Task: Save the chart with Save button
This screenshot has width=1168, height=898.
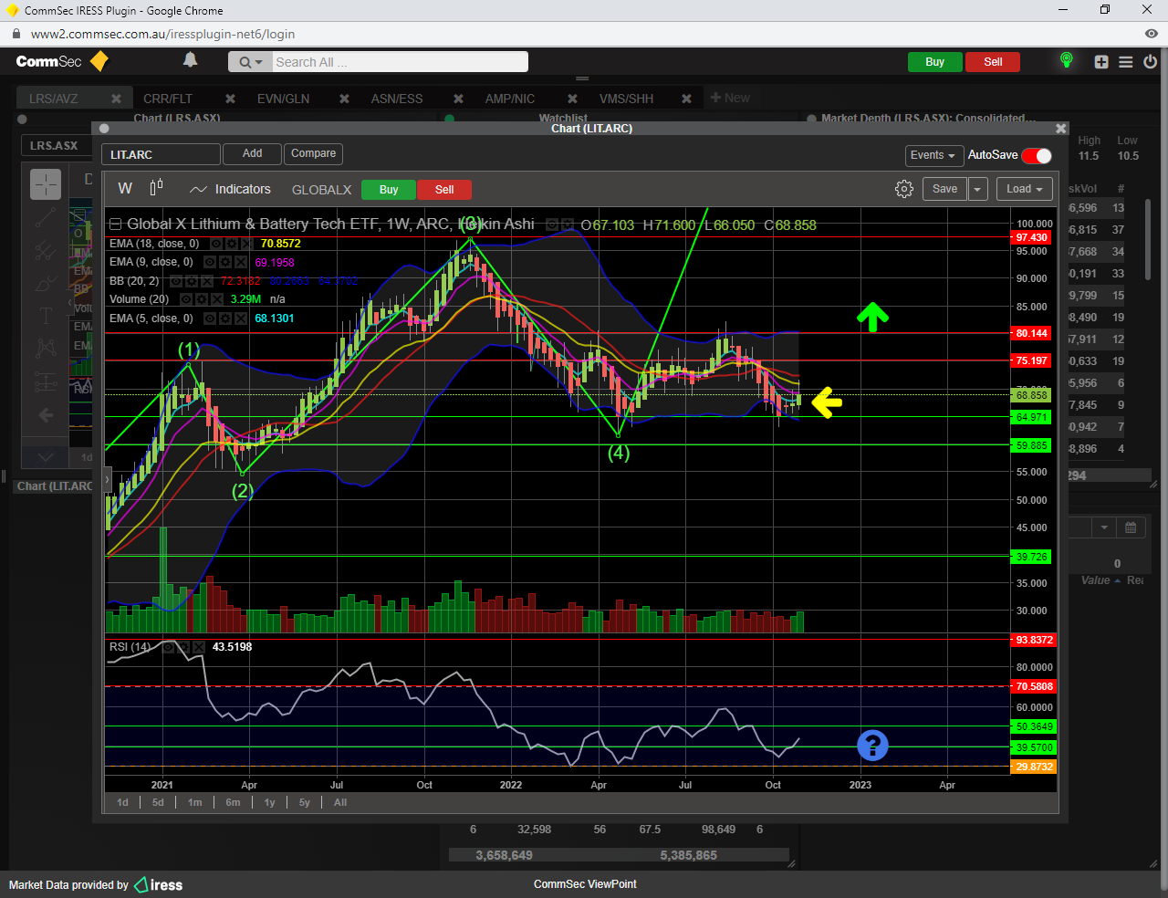Action: 944,189
